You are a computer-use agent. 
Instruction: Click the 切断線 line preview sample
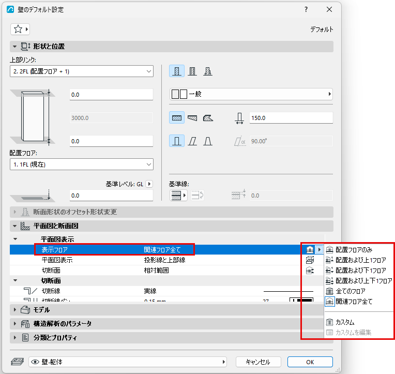point(288,291)
